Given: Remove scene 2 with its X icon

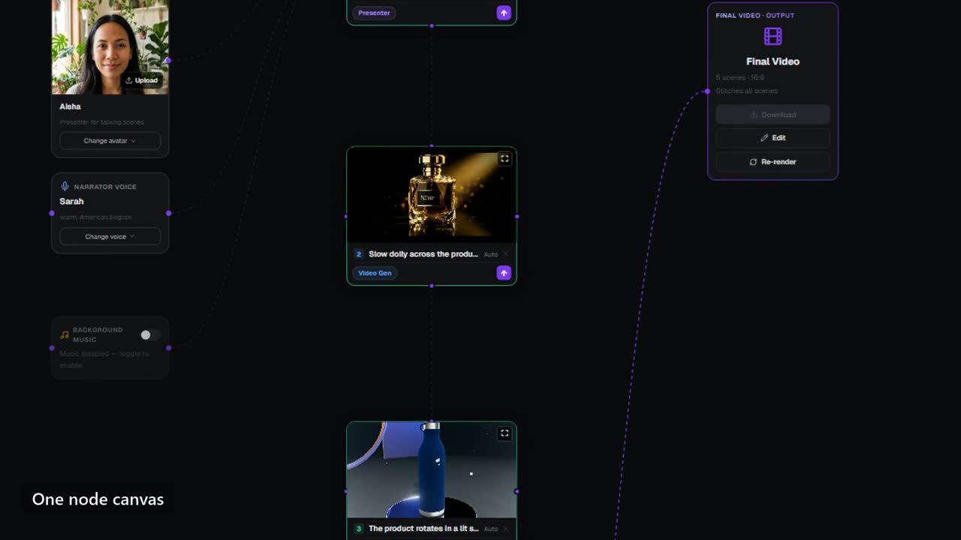Looking at the screenshot, I should [505, 254].
